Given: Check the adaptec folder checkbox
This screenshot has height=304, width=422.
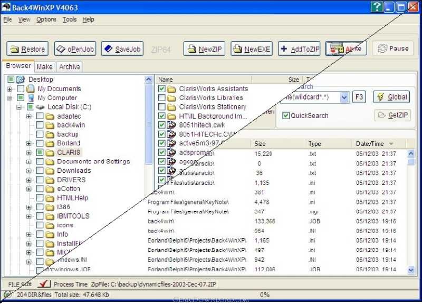Looking at the screenshot, I should coord(40,116).
